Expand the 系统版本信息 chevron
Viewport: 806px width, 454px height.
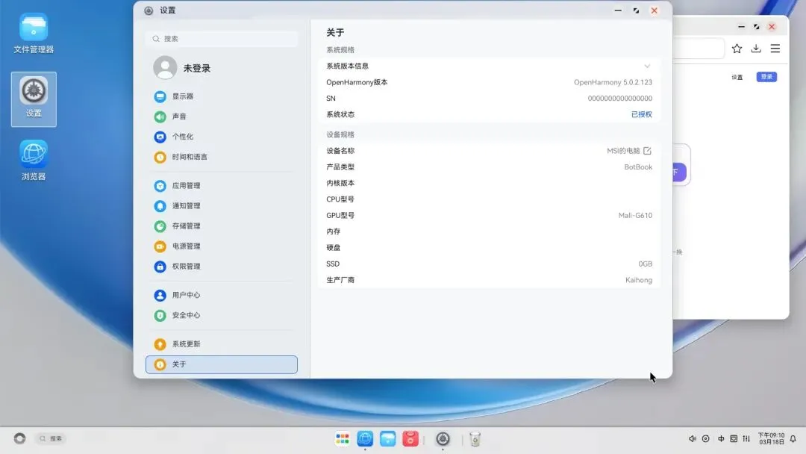click(x=647, y=66)
